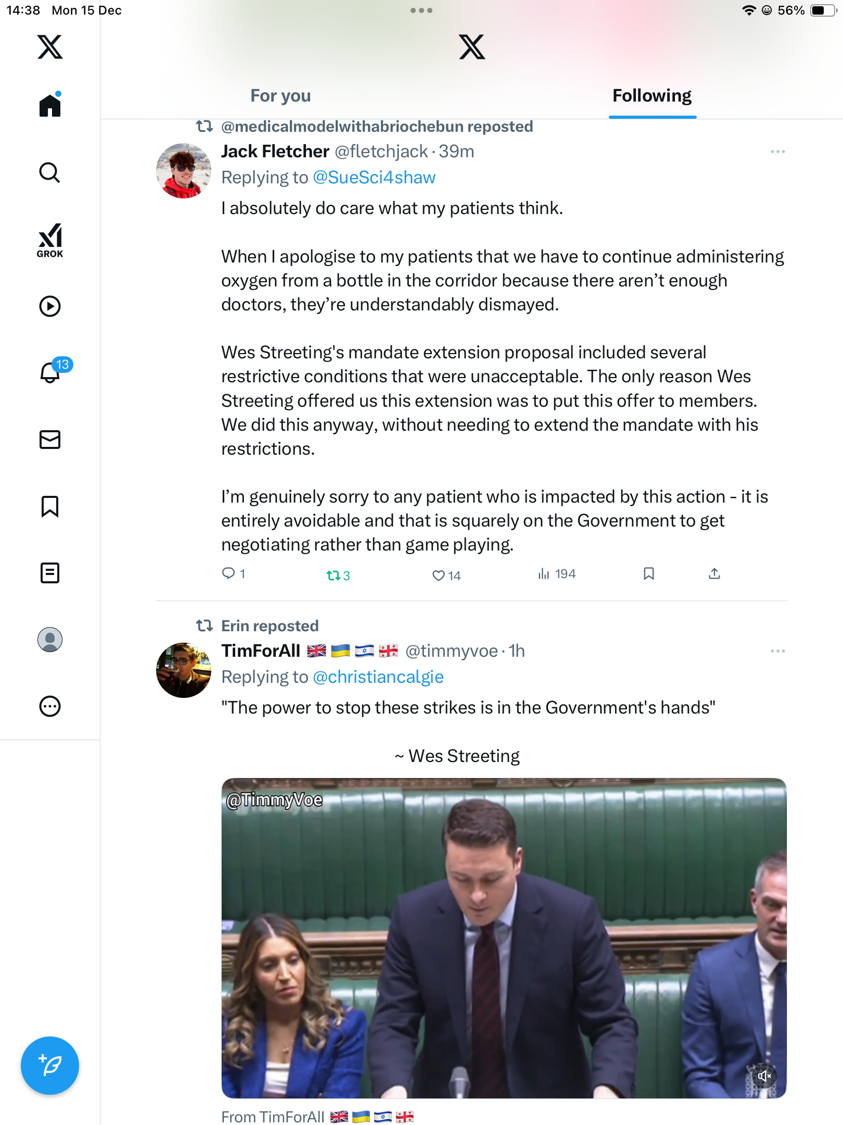Open the video play tab icon

pos(50,306)
